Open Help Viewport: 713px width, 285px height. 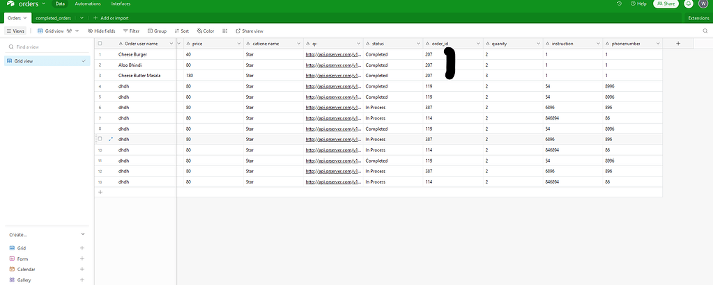click(x=638, y=3)
